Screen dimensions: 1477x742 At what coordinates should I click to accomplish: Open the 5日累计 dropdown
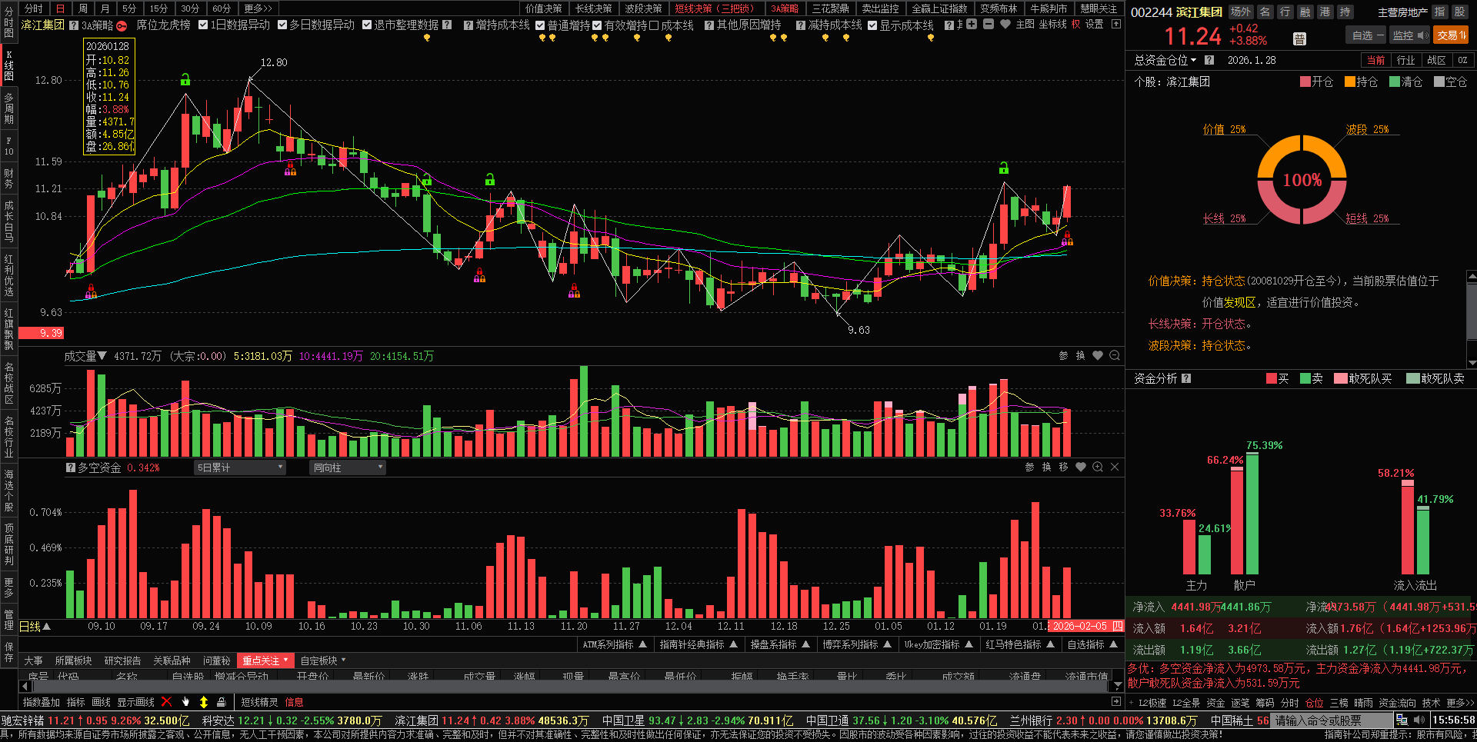(x=240, y=467)
